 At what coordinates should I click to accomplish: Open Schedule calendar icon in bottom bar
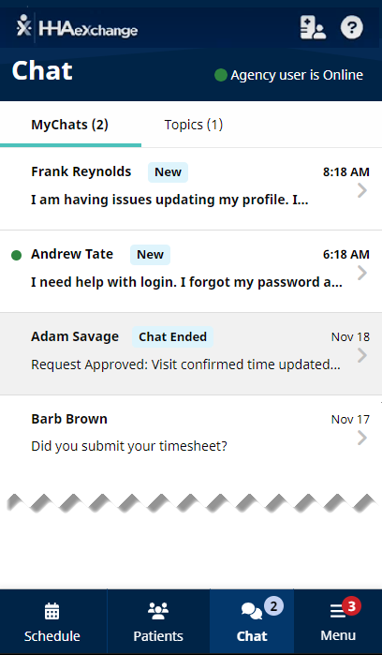coord(51,611)
